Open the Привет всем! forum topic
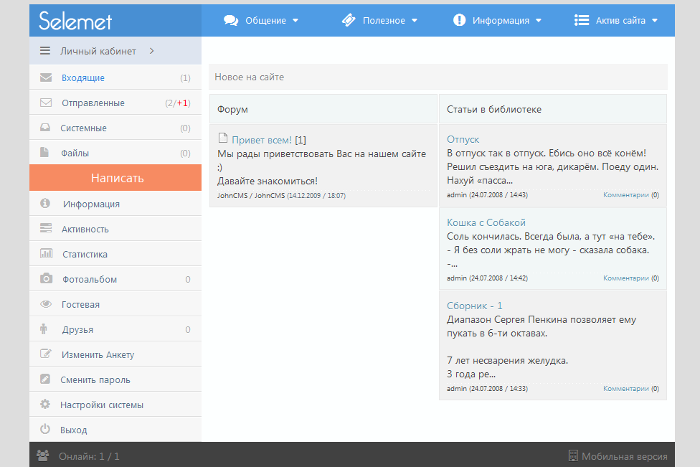Screen dimensions: 700x467 (261, 140)
